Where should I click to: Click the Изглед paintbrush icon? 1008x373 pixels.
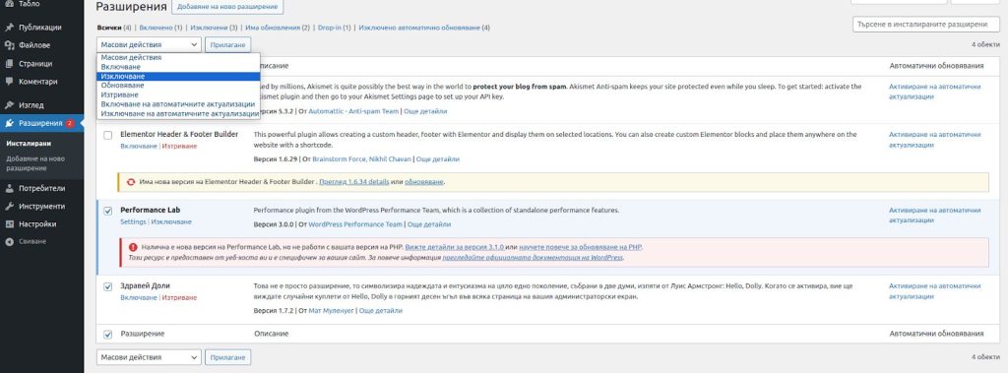click(9, 105)
